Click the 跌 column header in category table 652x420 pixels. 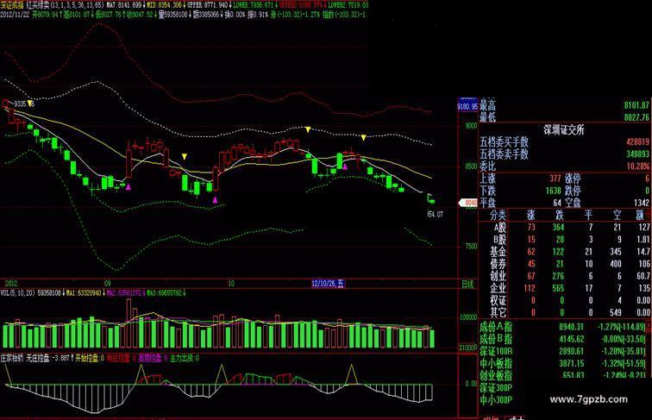point(560,215)
